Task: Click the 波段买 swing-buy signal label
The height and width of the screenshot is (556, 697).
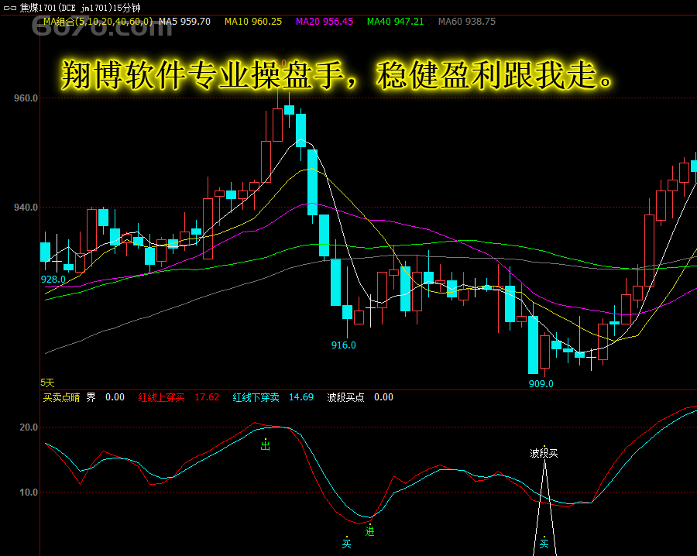Action: click(x=544, y=453)
